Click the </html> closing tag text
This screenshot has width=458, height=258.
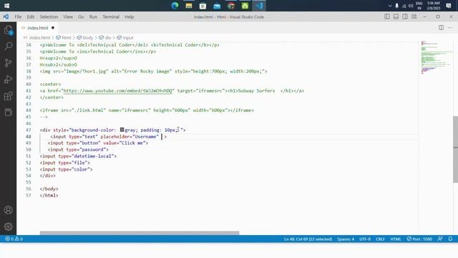coord(49,195)
